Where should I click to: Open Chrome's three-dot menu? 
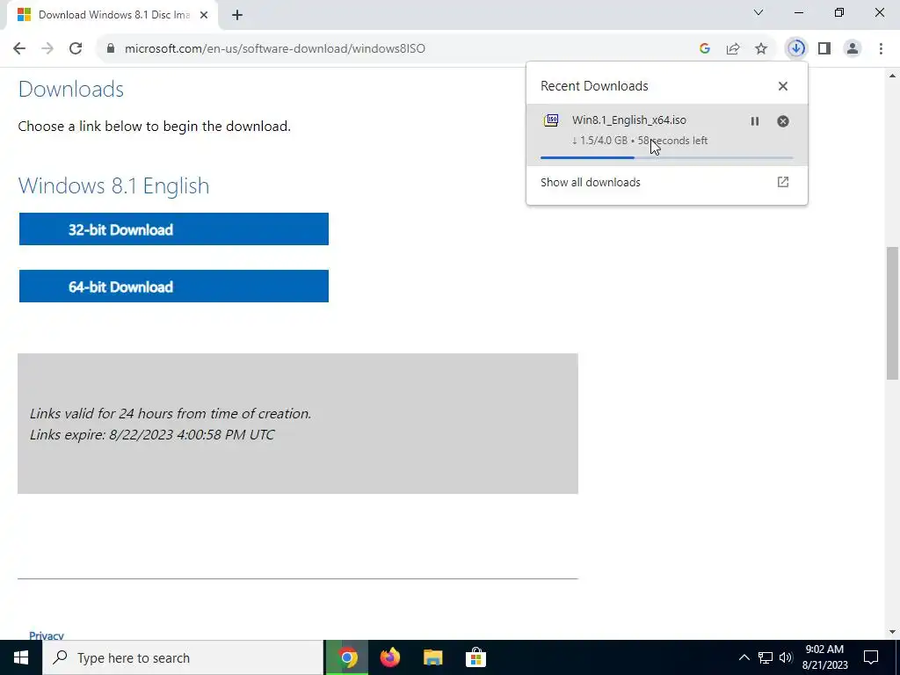(x=881, y=48)
